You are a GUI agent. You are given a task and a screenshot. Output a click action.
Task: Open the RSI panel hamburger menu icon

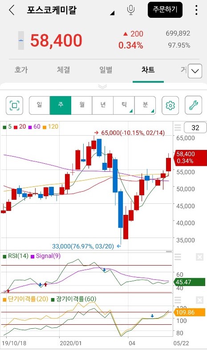(178, 257)
